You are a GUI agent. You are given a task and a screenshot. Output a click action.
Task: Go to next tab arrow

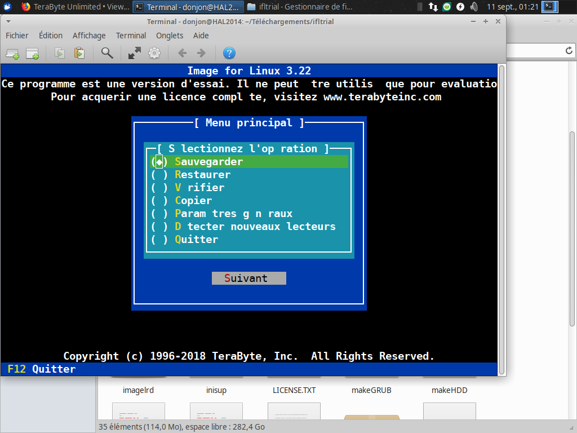tap(201, 54)
